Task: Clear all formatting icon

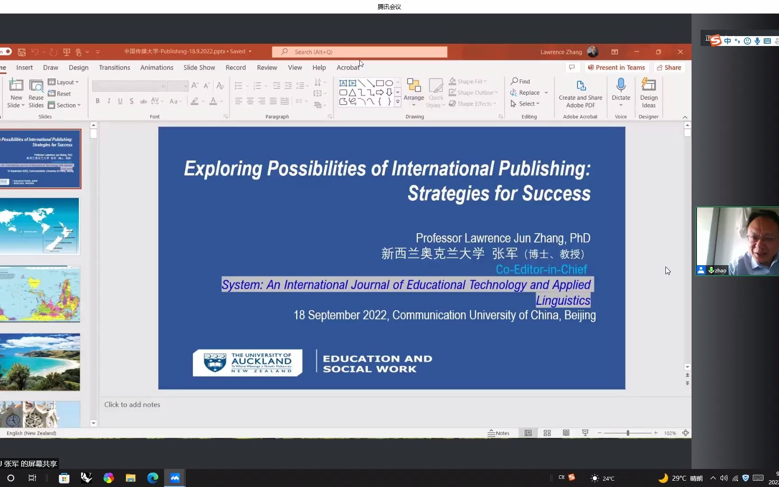Action: pyautogui.click(x=220, y=85)
